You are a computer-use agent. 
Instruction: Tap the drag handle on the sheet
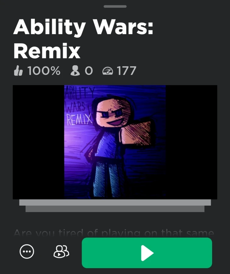coord(115,6)
